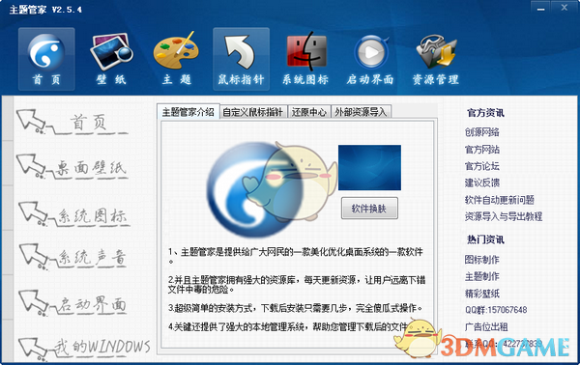Select 系统声音 in the sidebar
The width and height of the screenshot is (580, 365).
(73, 257)
